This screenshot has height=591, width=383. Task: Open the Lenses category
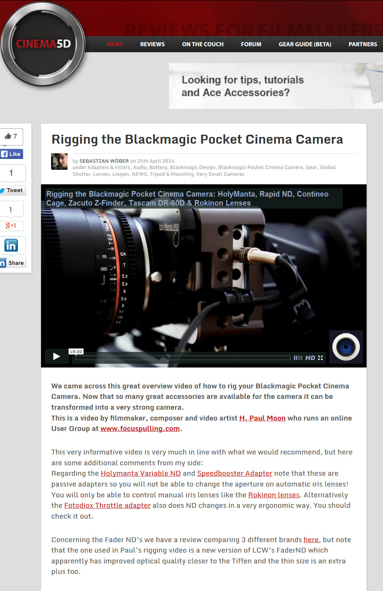pyautogui.click(x=101, y=174)
